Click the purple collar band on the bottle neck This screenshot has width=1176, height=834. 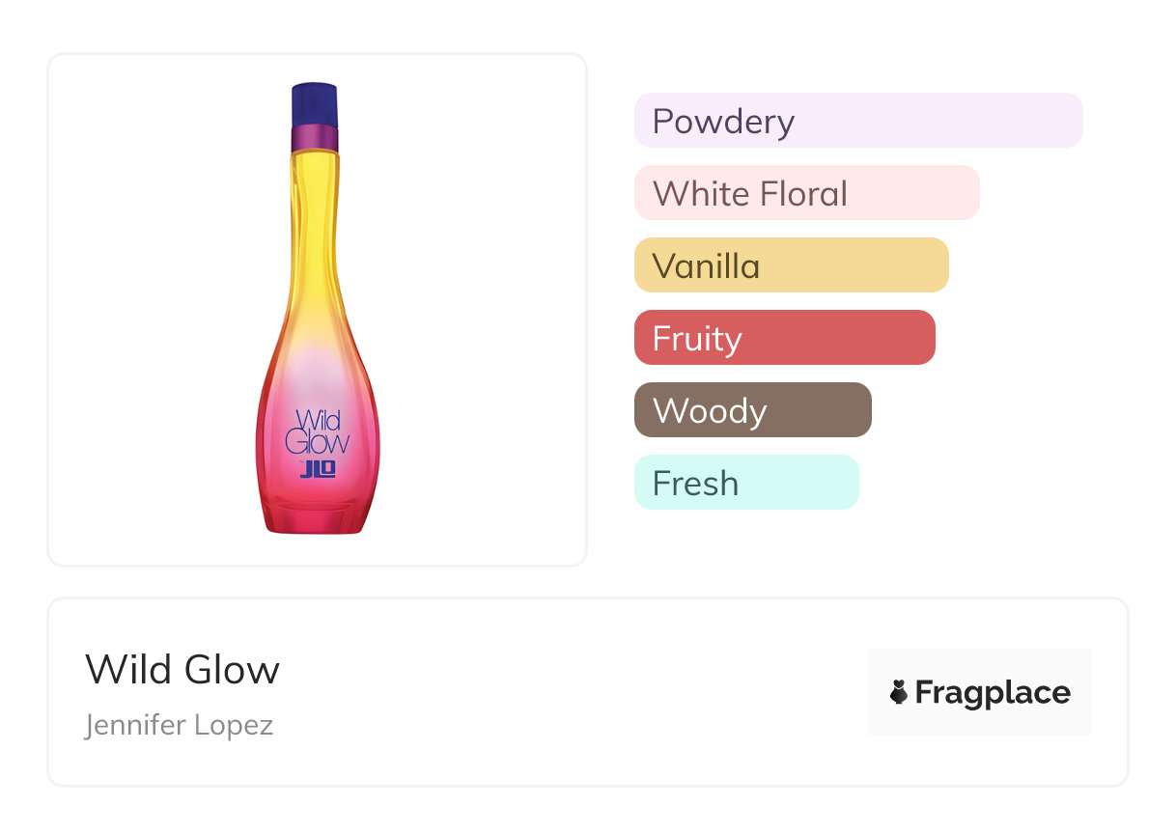pyautogui.click(x=315, y=138)
